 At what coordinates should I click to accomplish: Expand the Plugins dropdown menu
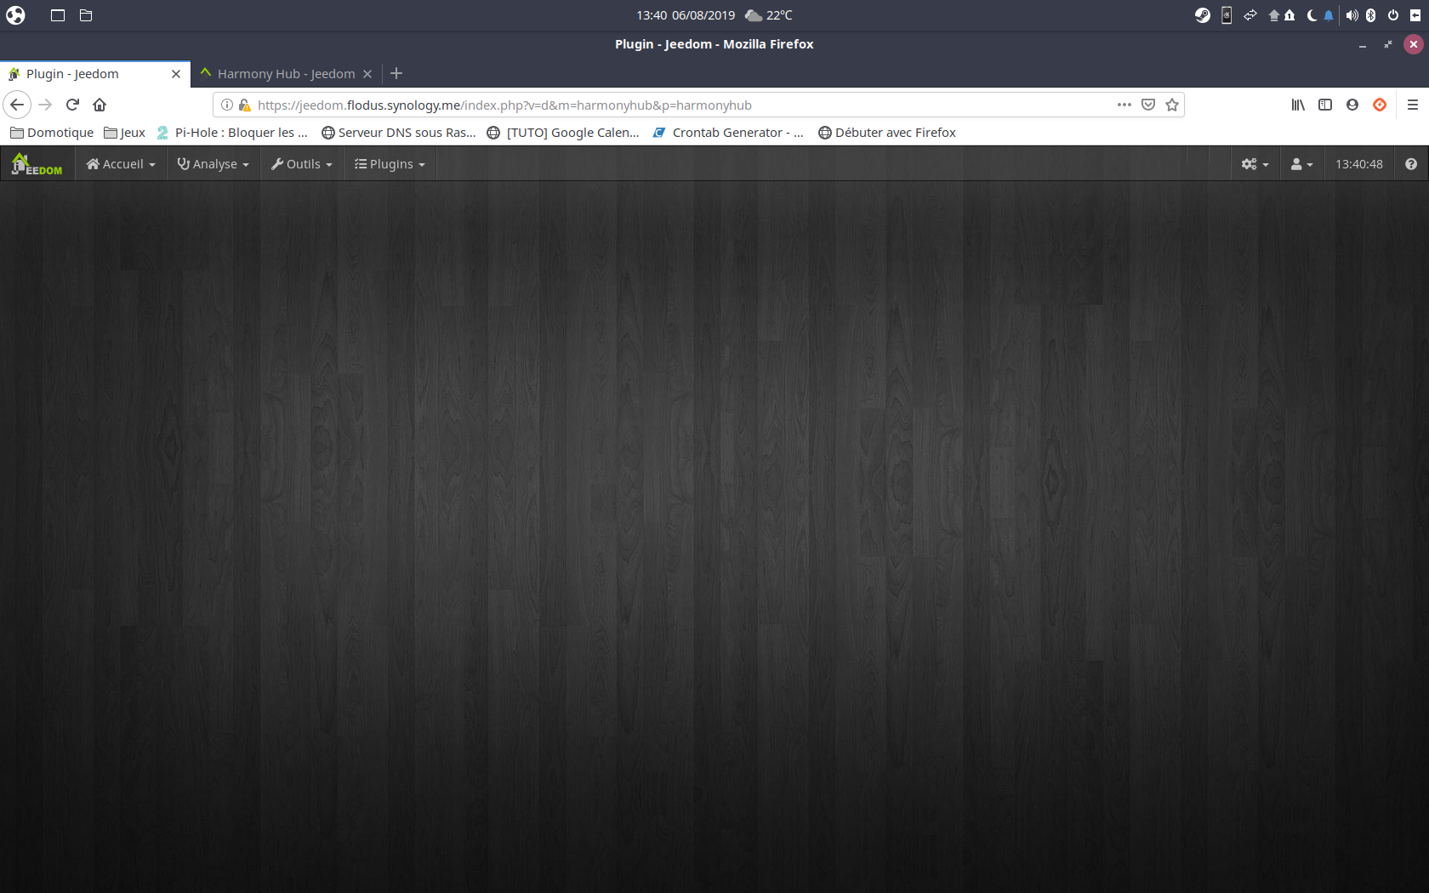pyautogui.click(x=390, y=164)
